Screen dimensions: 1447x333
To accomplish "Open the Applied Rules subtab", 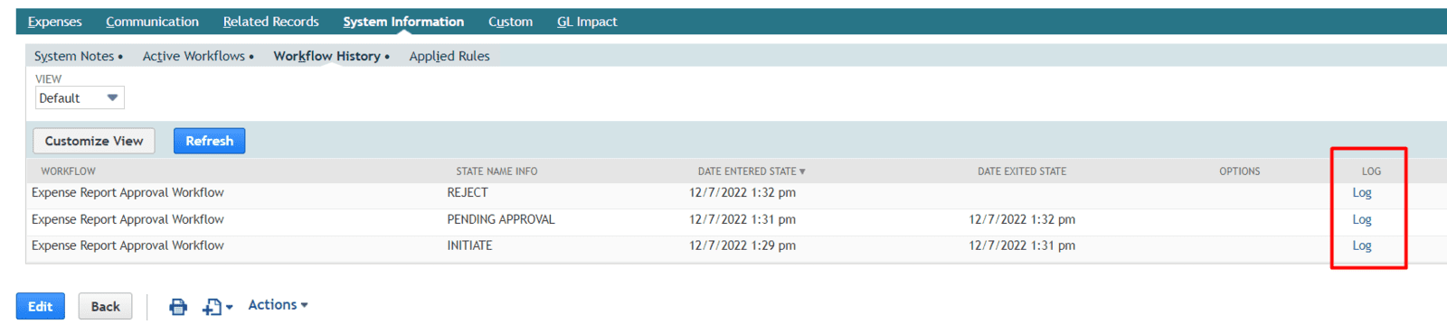I will click(x=449, y=56).
